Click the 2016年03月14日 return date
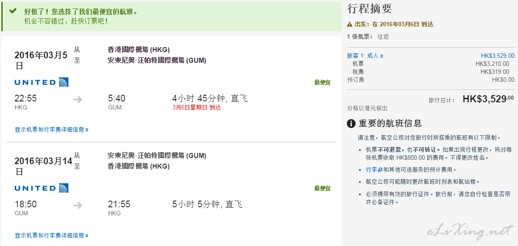Screen dimensions: 518x246 coord(43,166)
